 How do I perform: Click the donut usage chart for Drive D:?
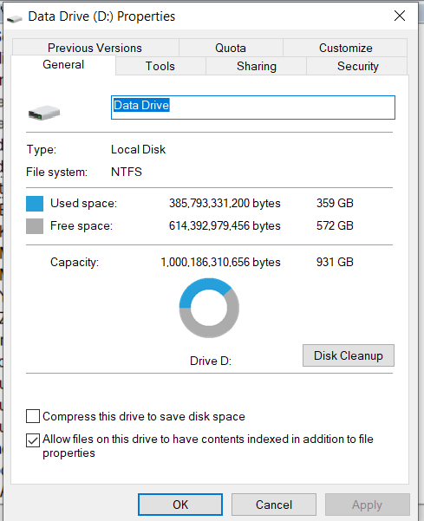pos(209,308)
